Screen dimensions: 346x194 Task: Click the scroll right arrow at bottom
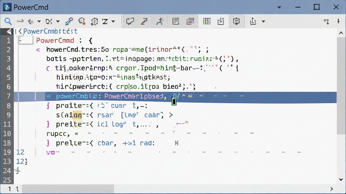[x=331, y=189]
